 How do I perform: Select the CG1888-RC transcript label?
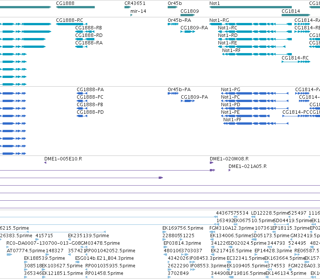click(x=70, y=20)
